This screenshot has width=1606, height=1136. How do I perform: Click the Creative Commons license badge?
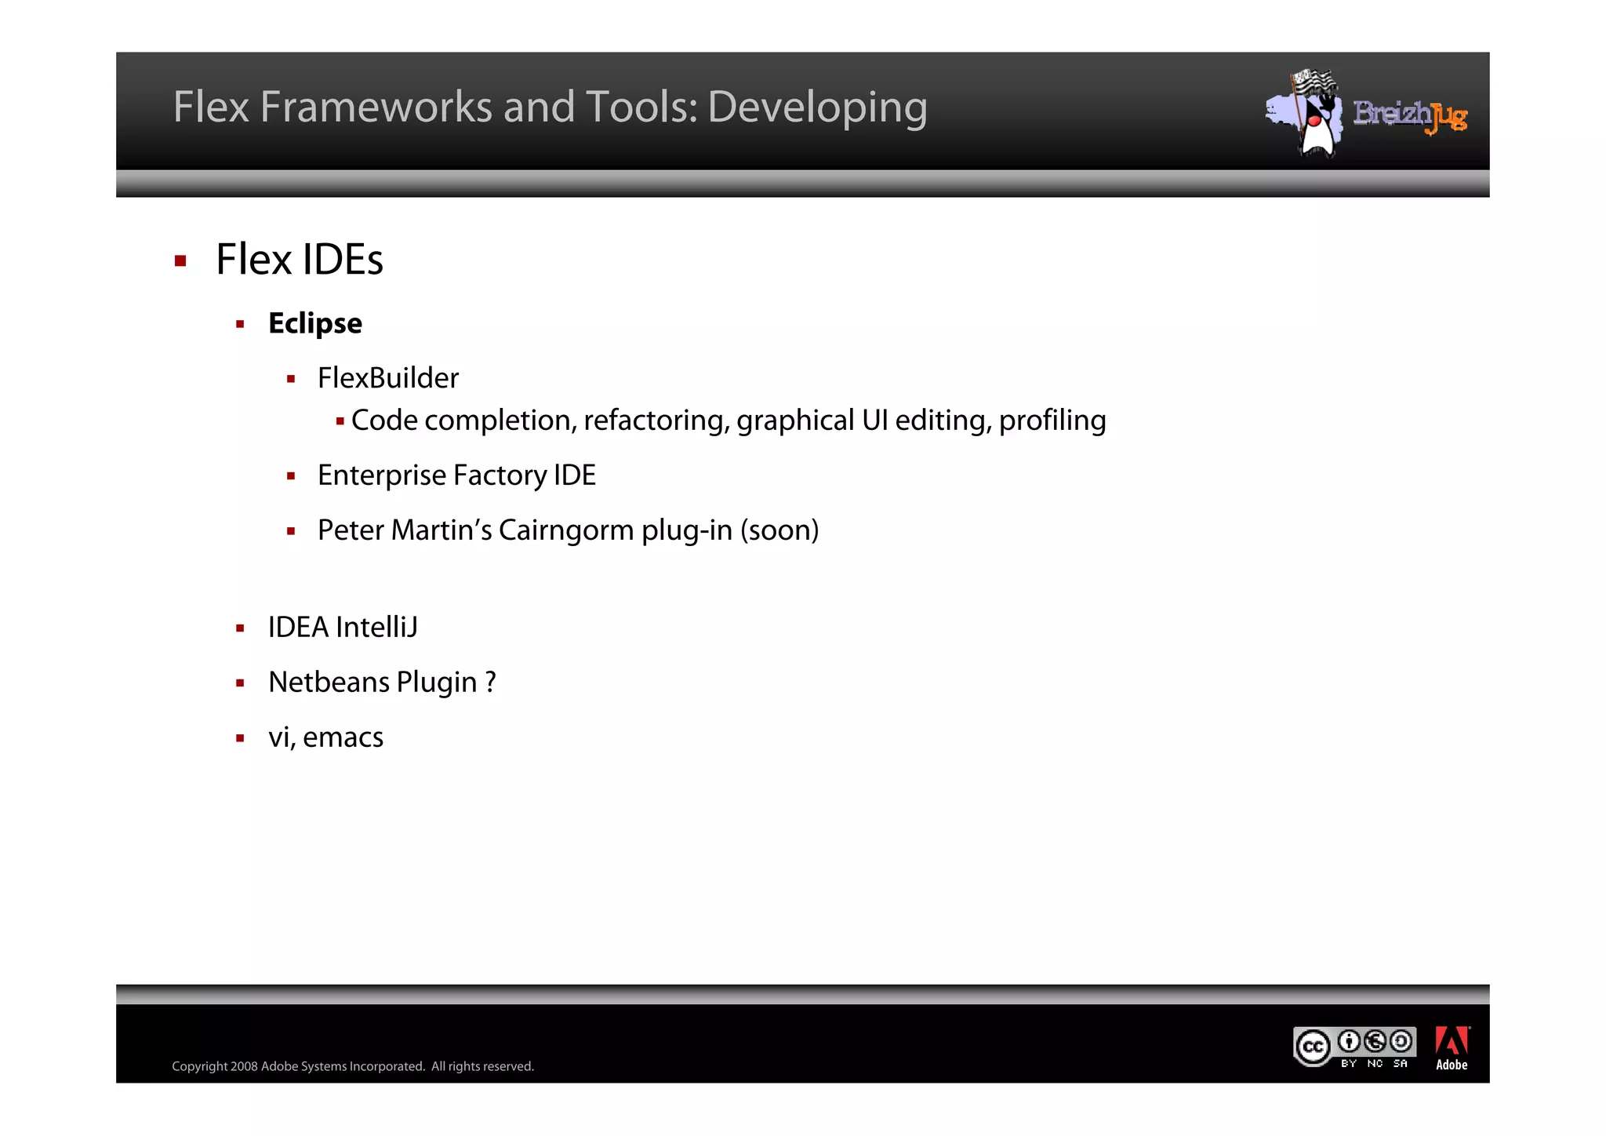[x=1354, y=1047]
